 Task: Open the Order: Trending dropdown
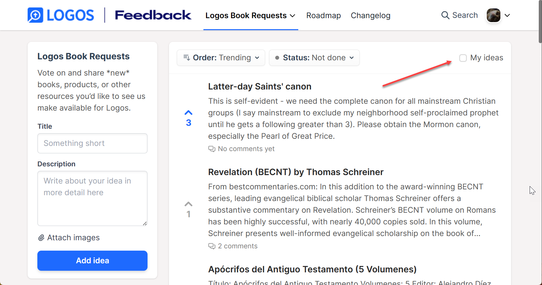221,58
